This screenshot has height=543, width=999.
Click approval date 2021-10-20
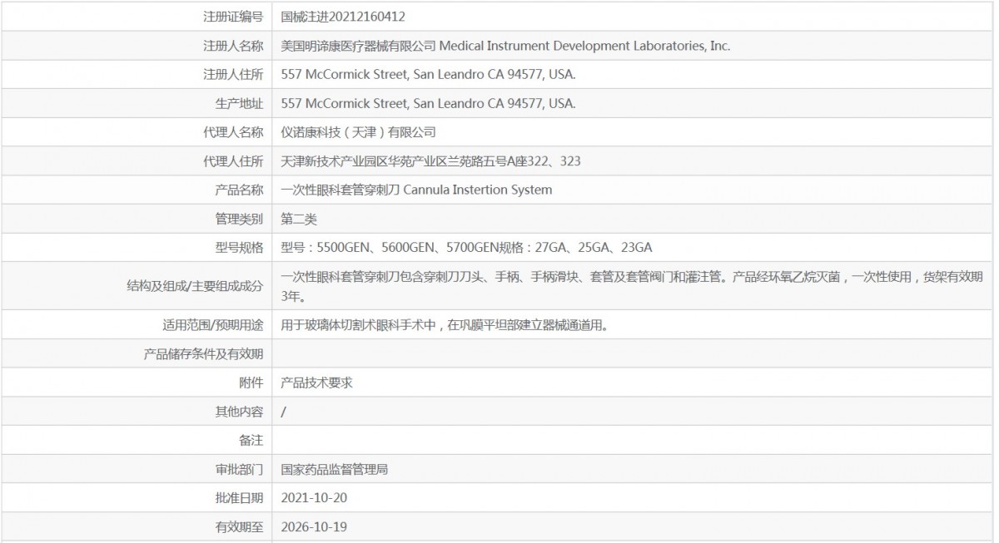tap(313, 498)
